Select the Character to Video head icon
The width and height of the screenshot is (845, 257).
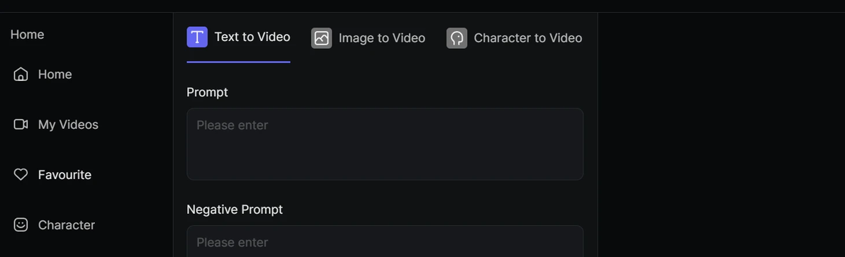click(457, 38)
